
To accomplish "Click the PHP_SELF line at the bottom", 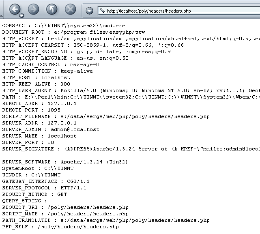I will (x=60, y=227).
